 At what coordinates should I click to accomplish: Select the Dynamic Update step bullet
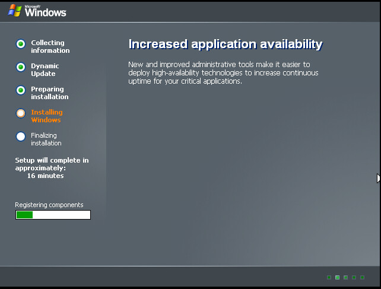pos(21,67)
